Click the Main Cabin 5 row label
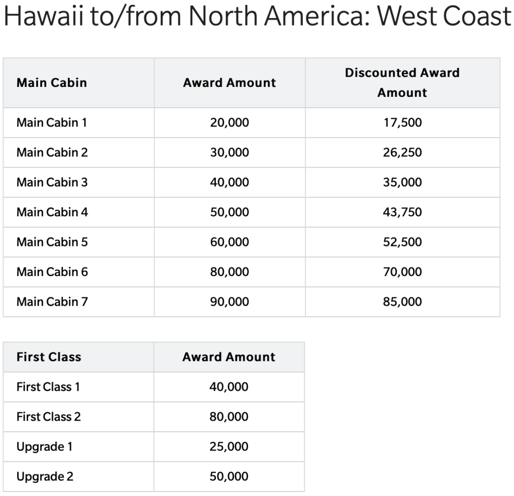Viewport: 514px width, 496px height. [x=52, y=242]
